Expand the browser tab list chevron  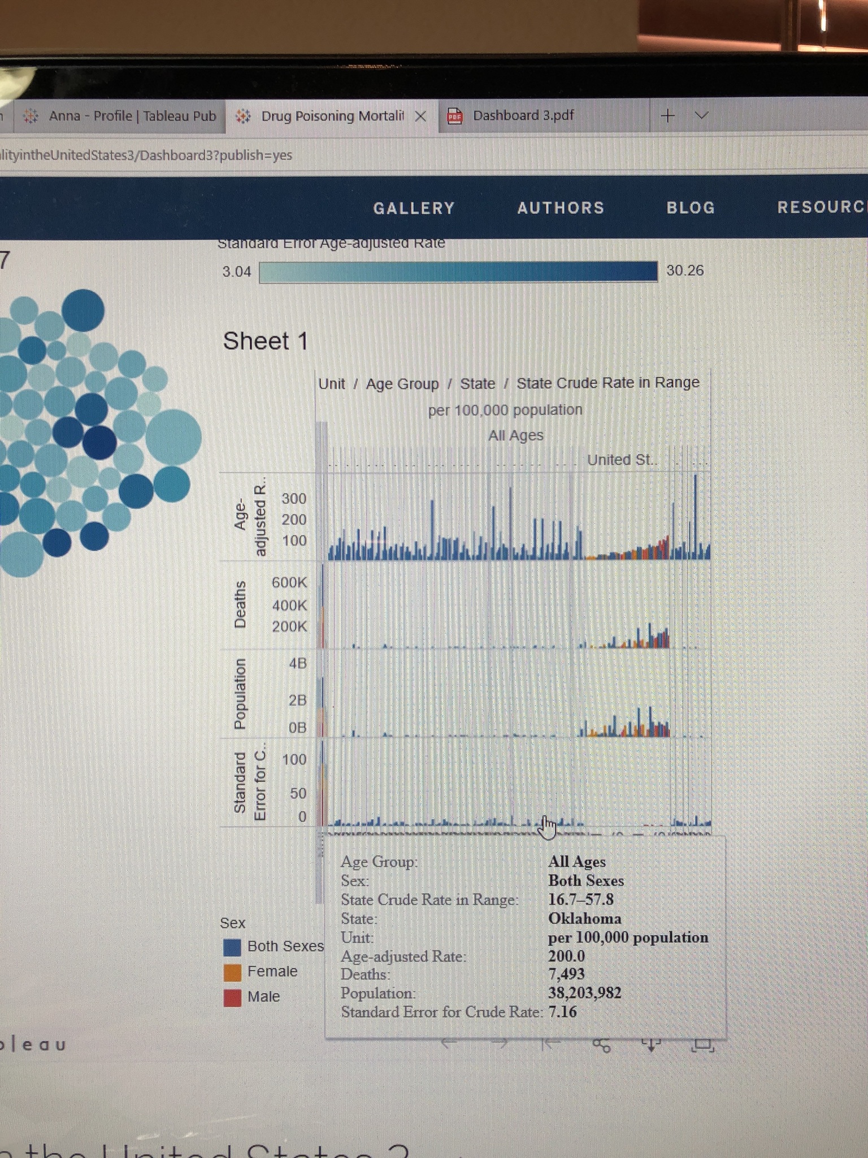(701, 116)
